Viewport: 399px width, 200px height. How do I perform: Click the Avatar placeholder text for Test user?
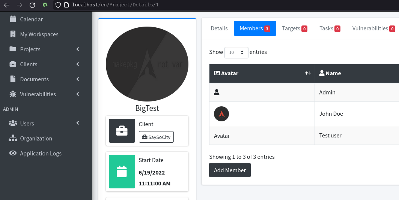[222, 136]
